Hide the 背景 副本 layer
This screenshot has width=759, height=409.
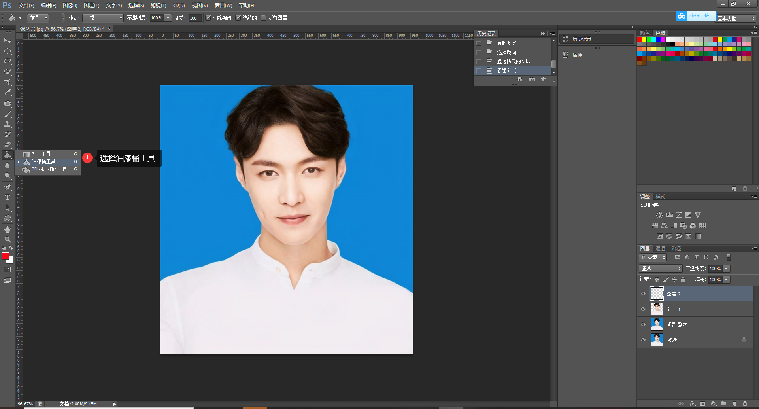[x=643, y=324]
